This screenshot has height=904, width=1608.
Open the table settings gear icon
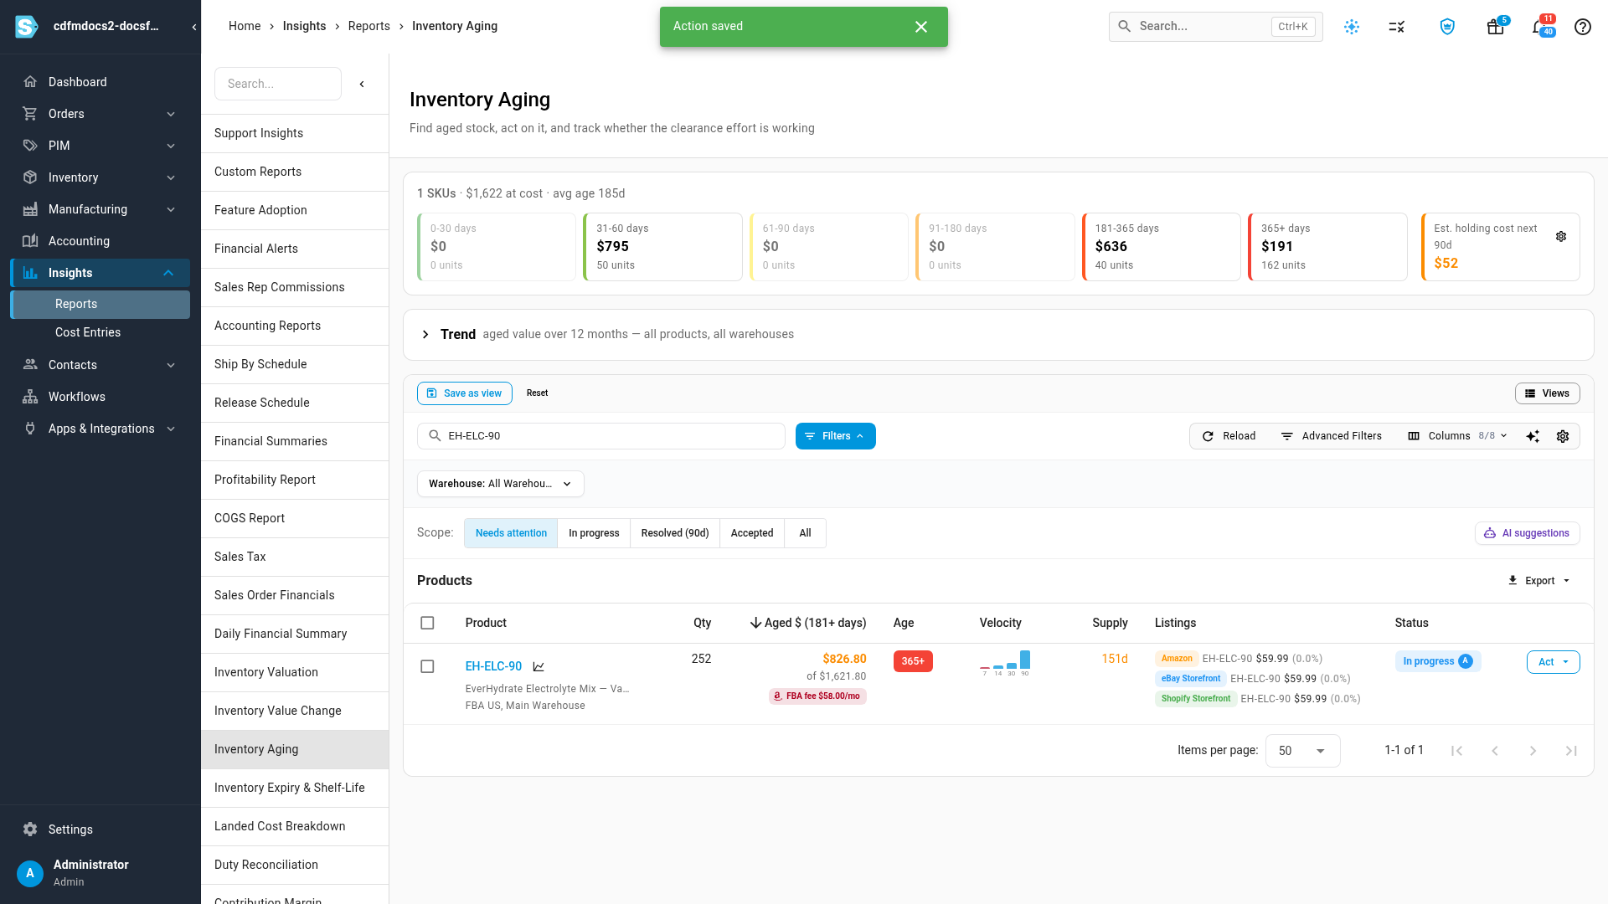pos(1563,436)
